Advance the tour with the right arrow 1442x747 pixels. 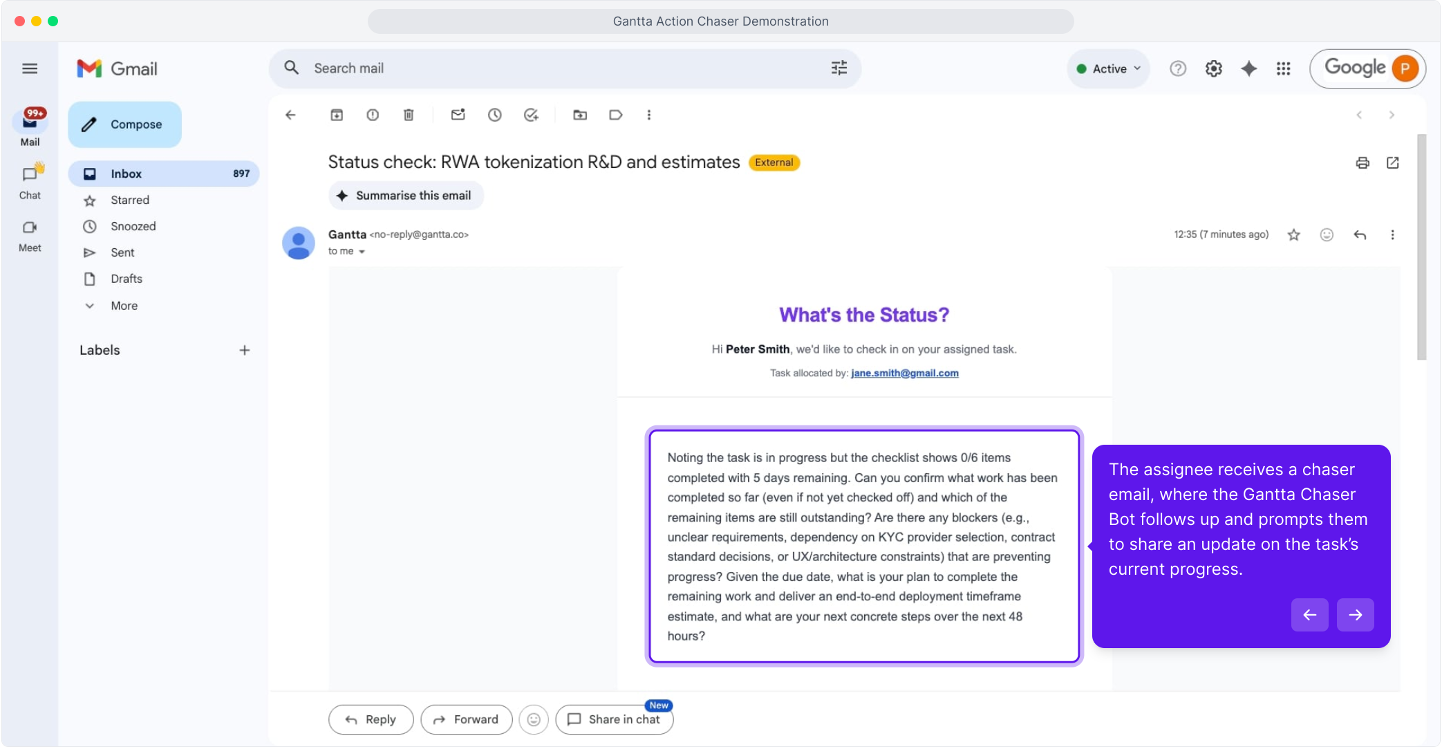coord(1355,615)
